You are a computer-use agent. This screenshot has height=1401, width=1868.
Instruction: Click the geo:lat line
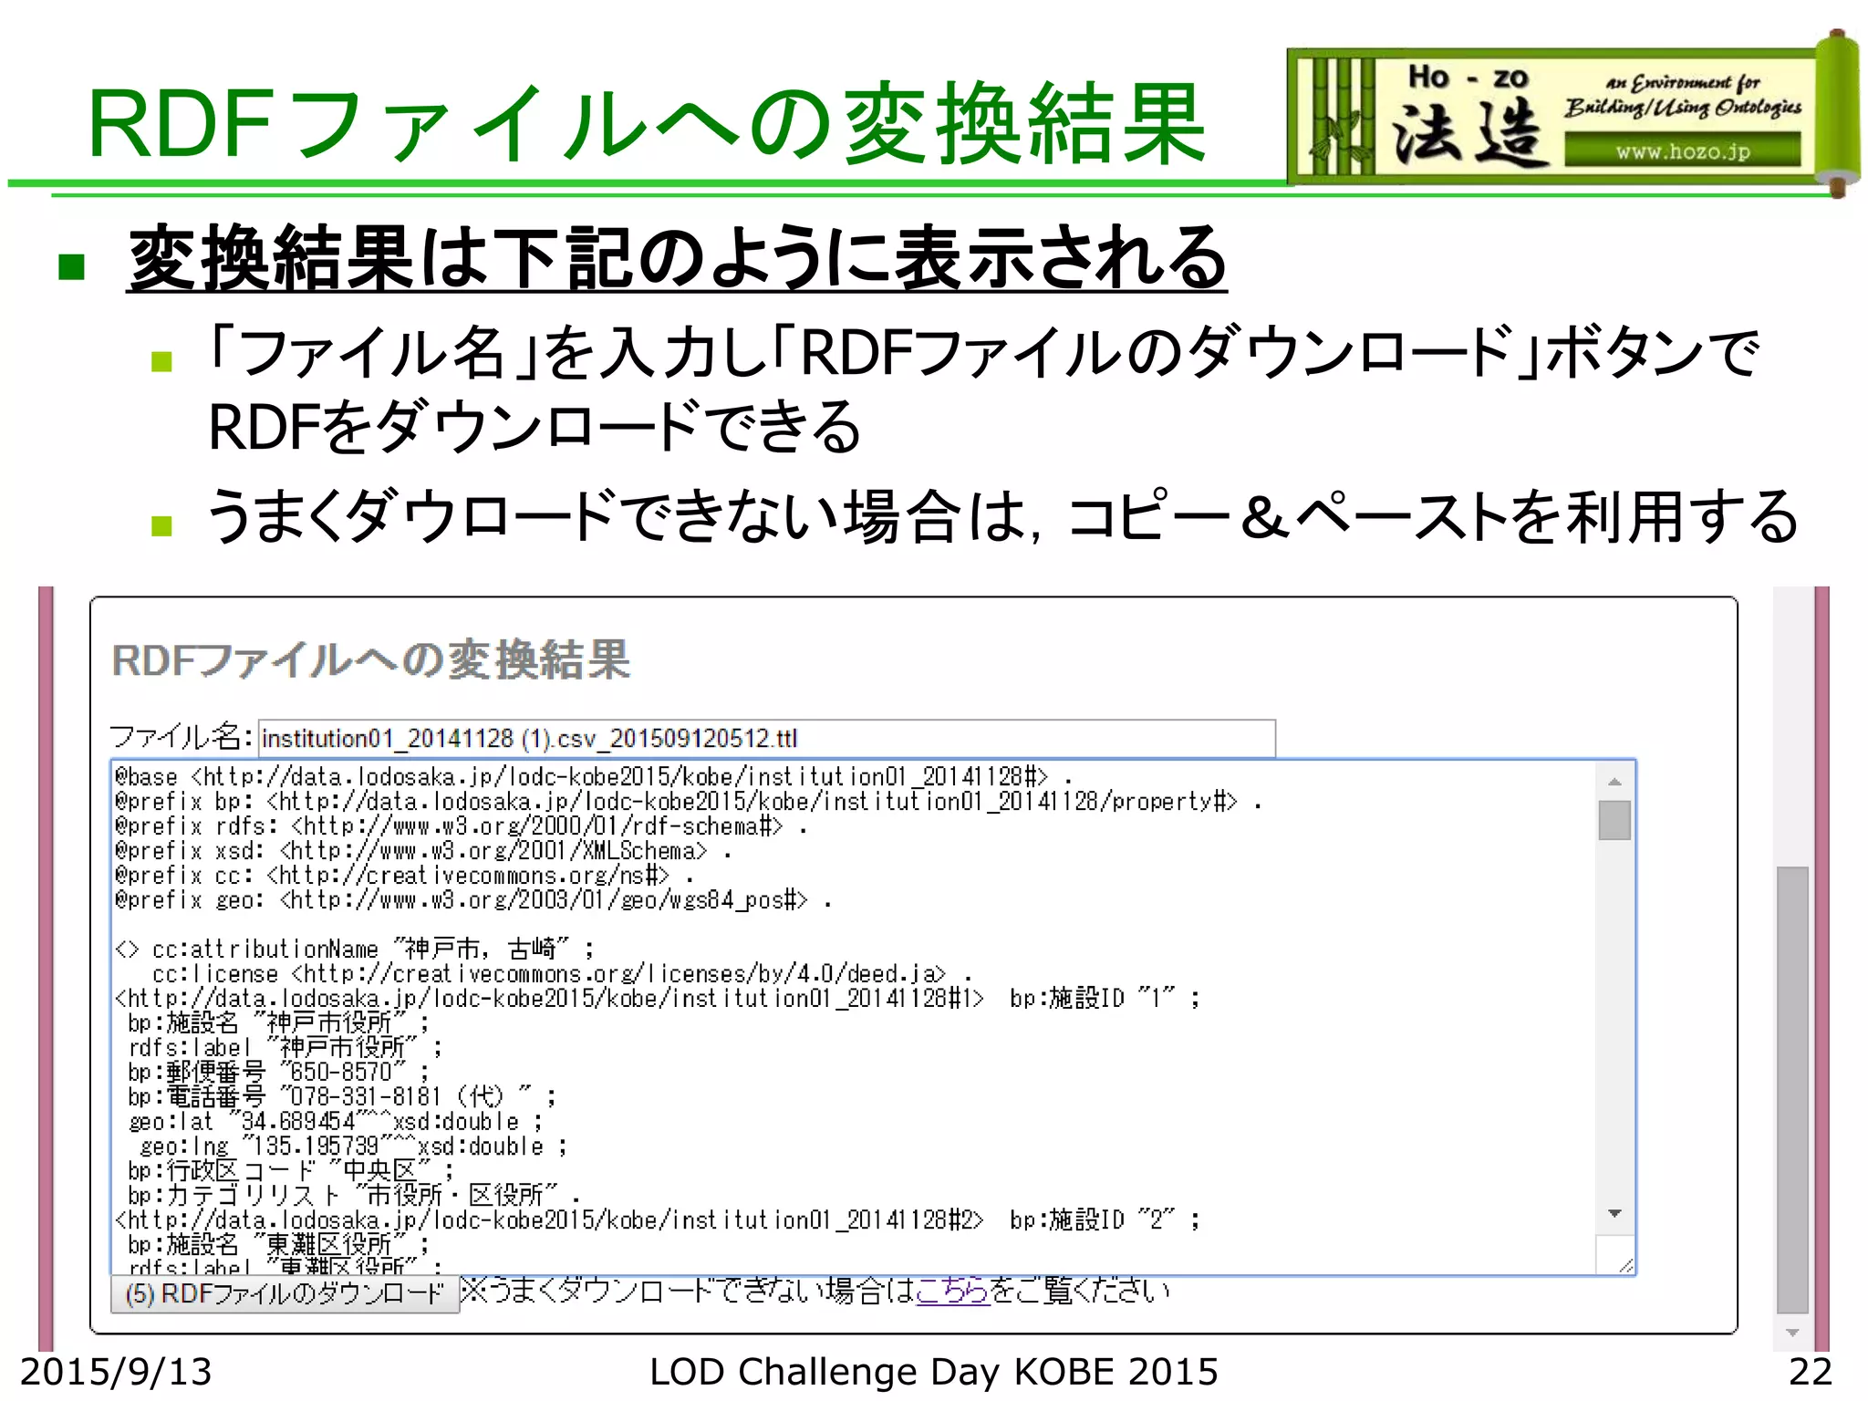336,1122
